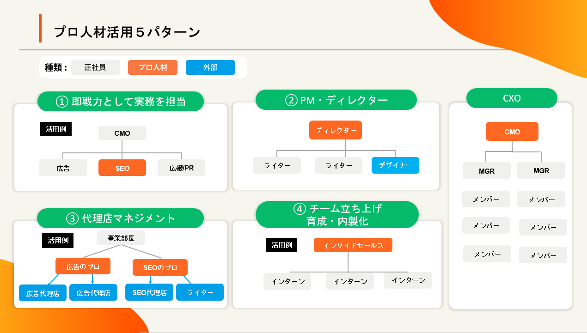Viewport: 587px width, 333px height.
Task: Select the slide title プロ人材活用５パターン
Action: click(x=127, y=32)
